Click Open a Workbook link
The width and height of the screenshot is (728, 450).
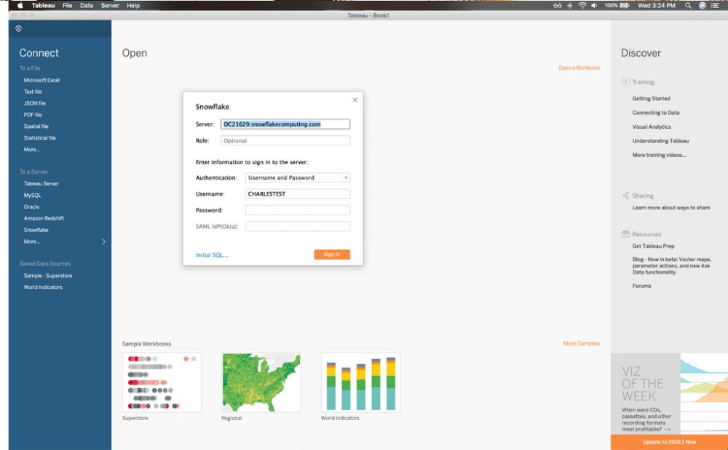pos(579,68)
